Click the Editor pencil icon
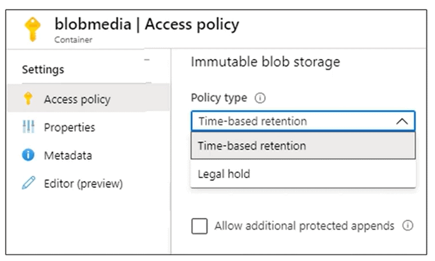The width and height of the screenshot is (435, 261). point(28,183)
